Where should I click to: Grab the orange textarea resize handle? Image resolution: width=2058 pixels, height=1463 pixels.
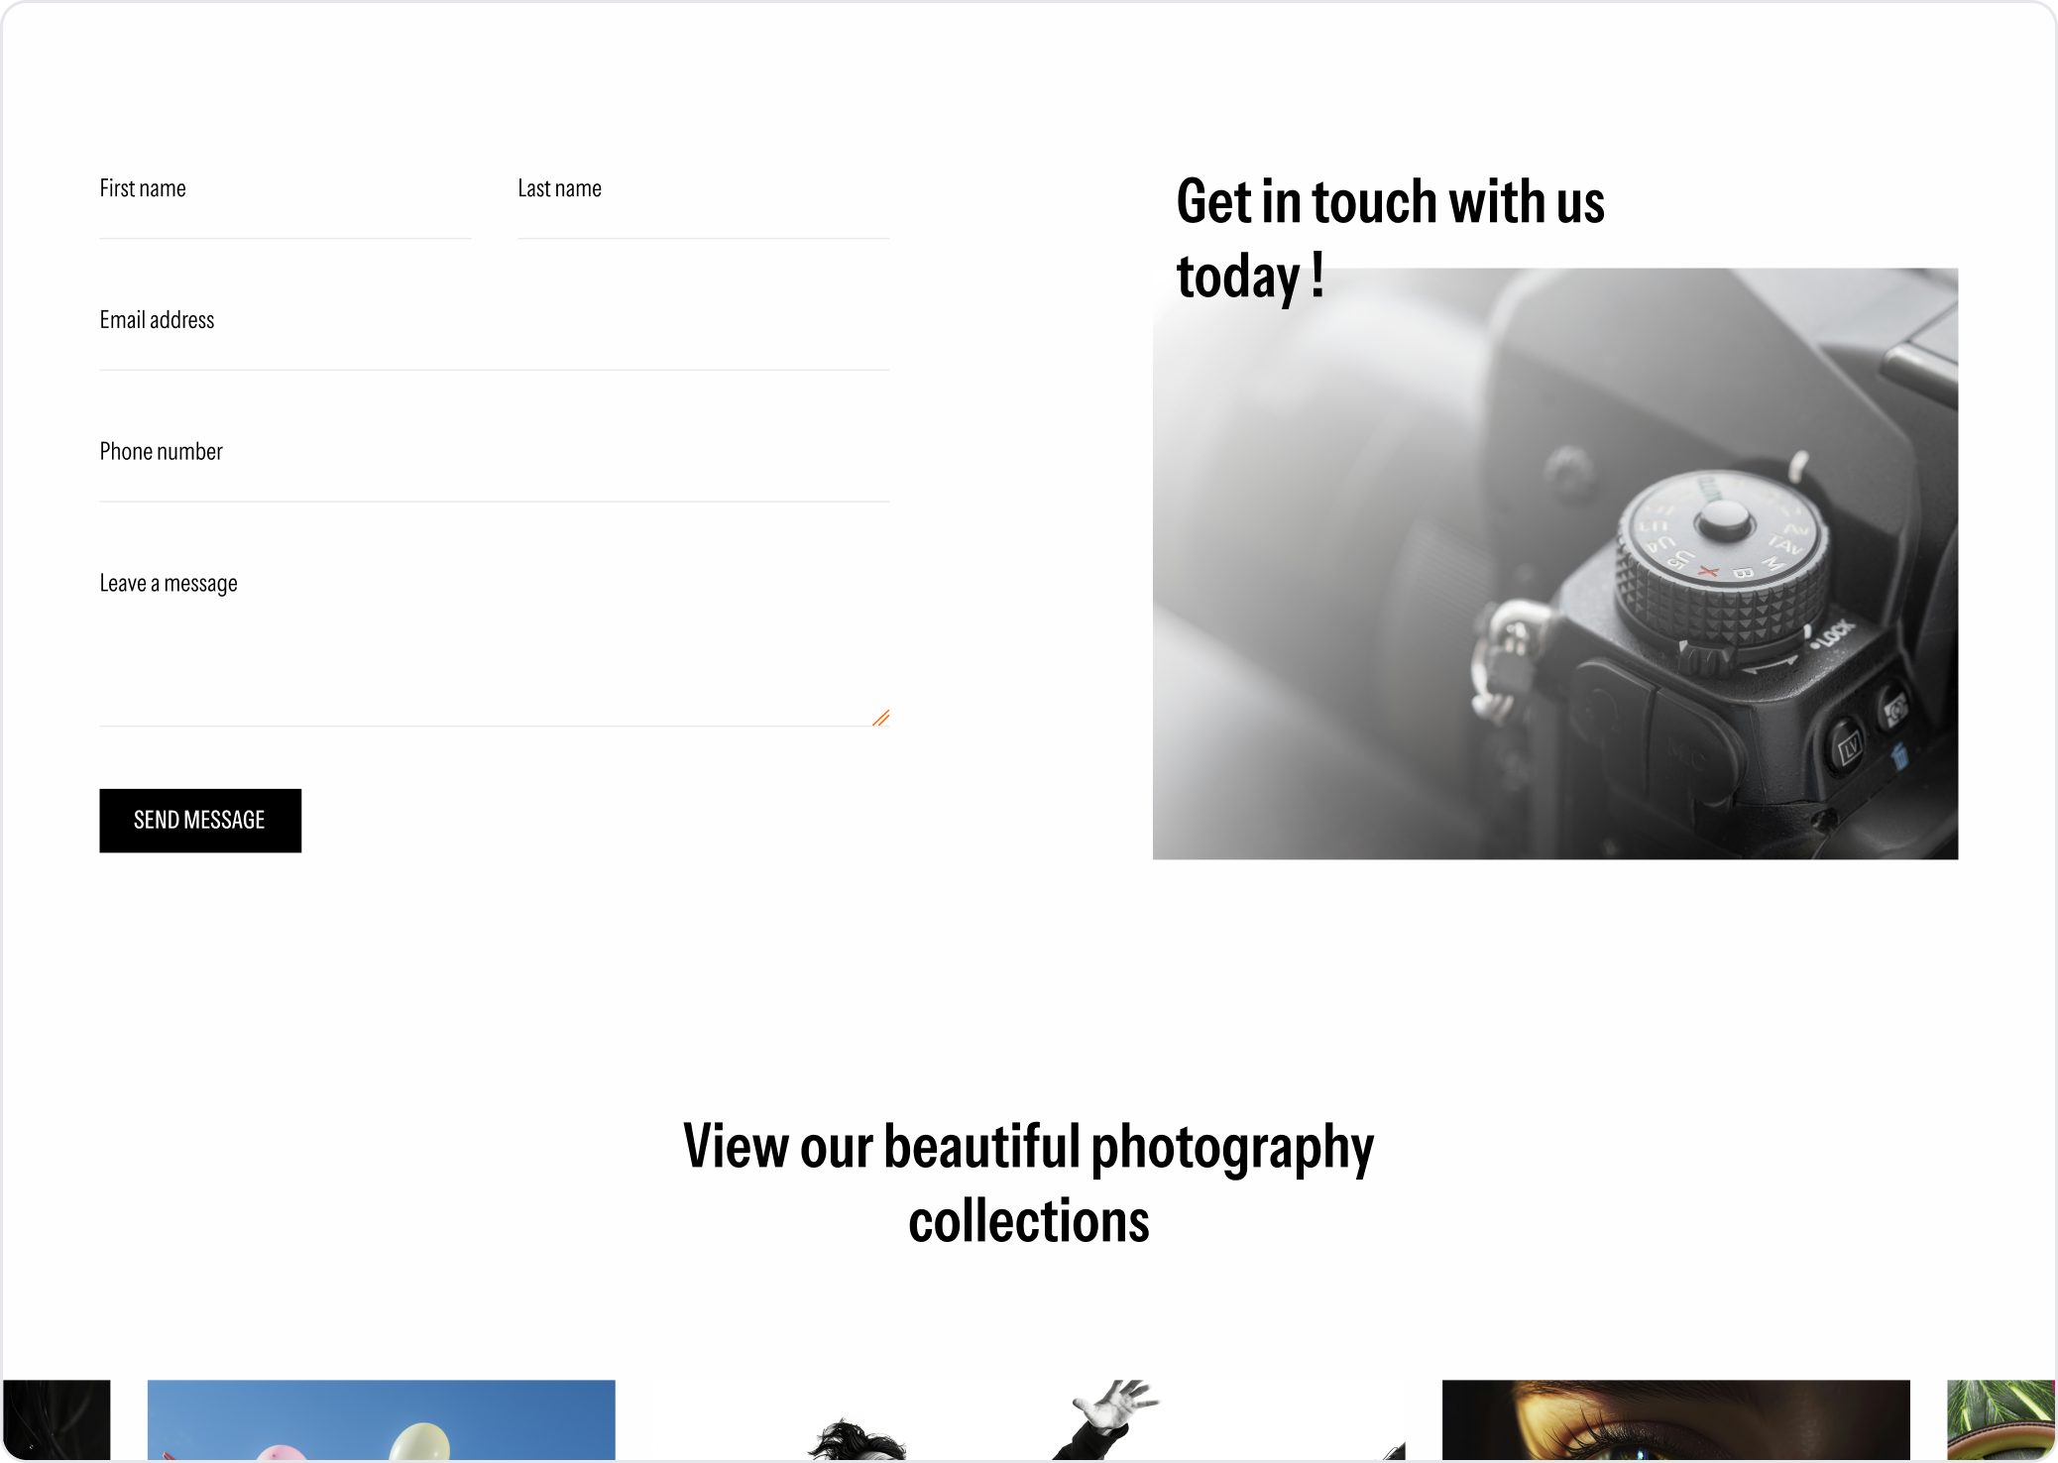(880, 718)
